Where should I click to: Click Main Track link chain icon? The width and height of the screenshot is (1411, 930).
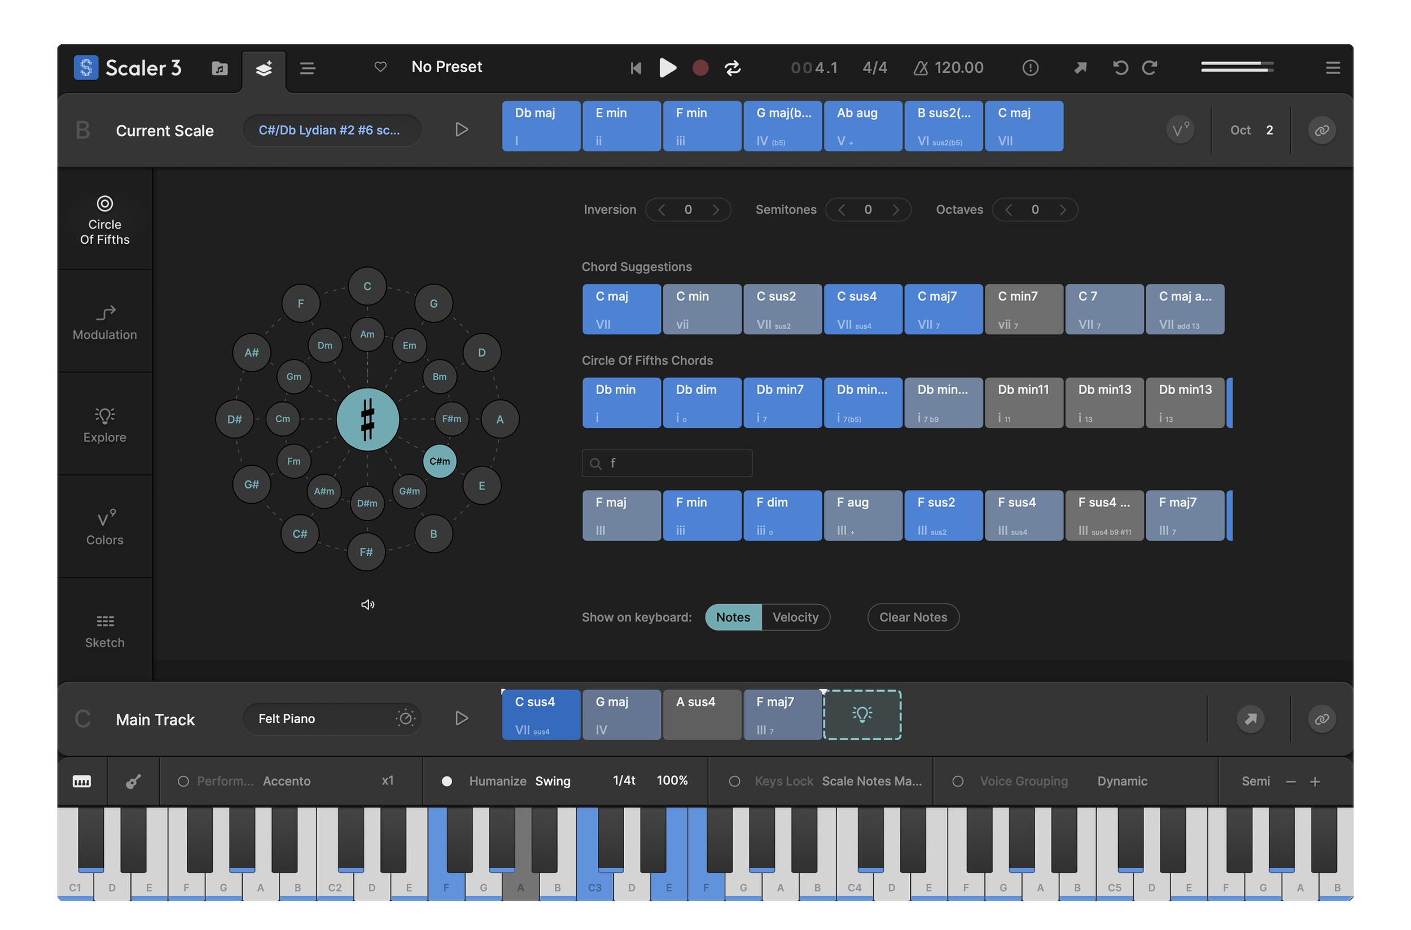pyautogui.click(x=1321, y=719)
